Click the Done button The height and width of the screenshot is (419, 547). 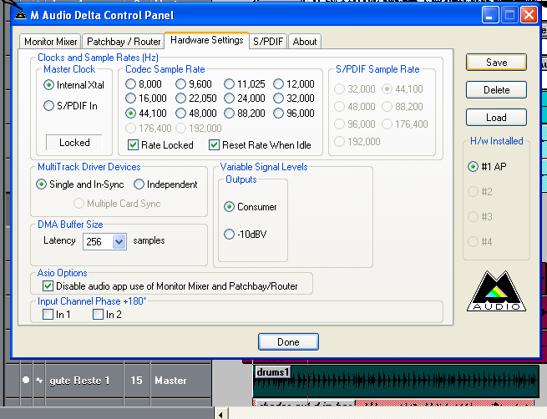(288, 342)
